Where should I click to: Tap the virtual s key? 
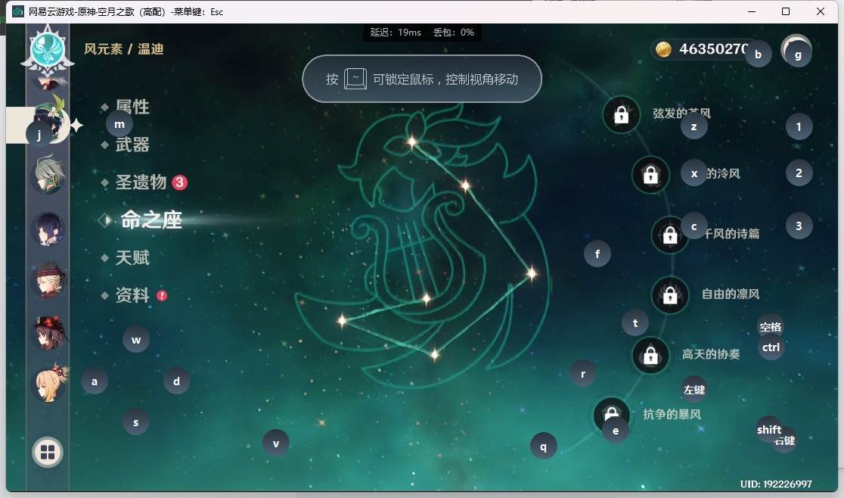[135, 422]
